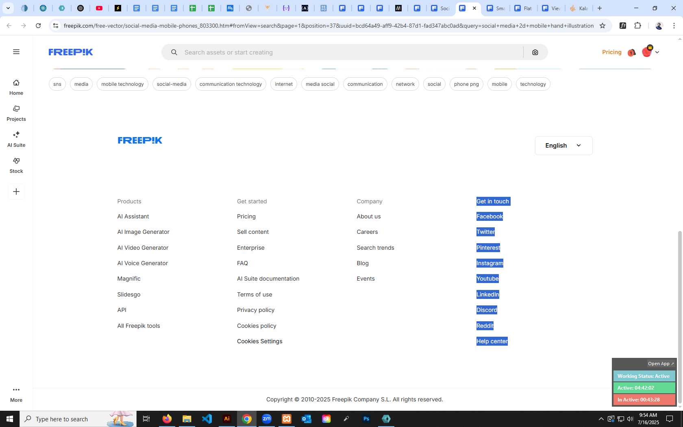This screenshot has width=683, height=427.
Task: Open the Chrome extensions puzzle icon
Action: click(x=637, y=26)
